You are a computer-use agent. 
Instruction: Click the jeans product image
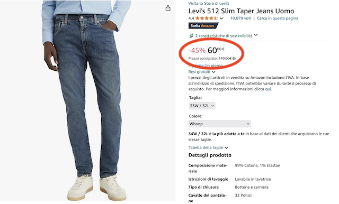(x=87, y=101)
